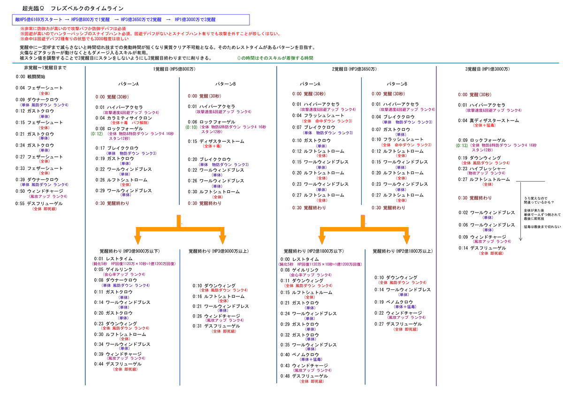Click the header "3覚醒目(HP1億3000万)"
The width and height of the screenshot is (563, 394).
[x=487, y=69]
